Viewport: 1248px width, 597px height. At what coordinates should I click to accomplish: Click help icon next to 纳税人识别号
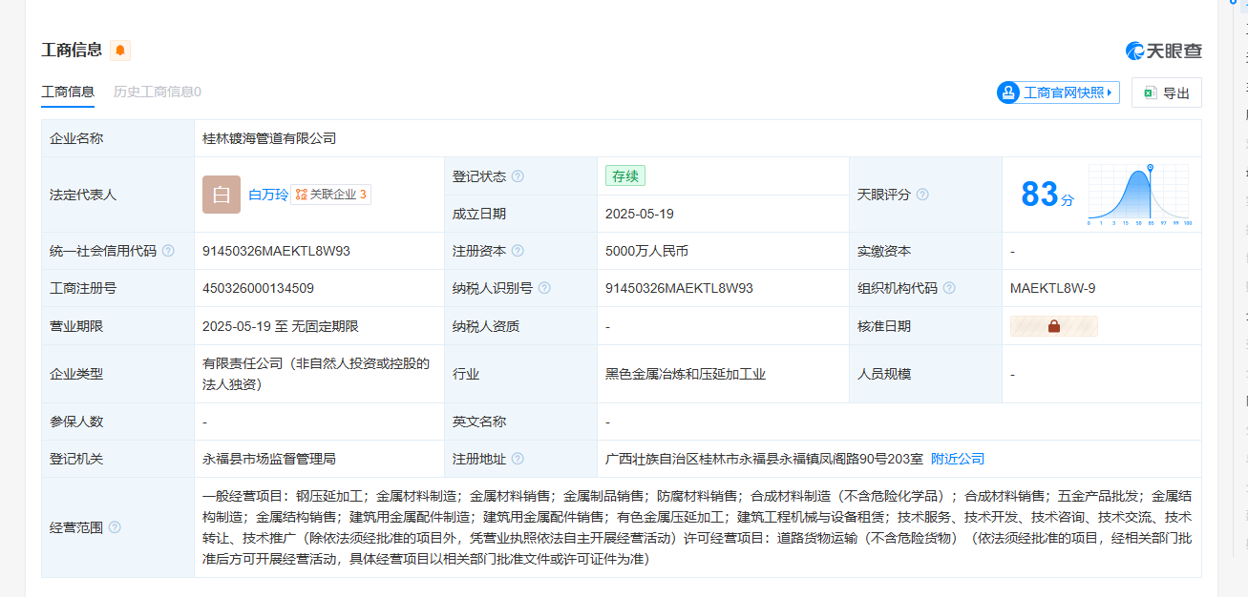pyautogui.click(x=544, y=288)
